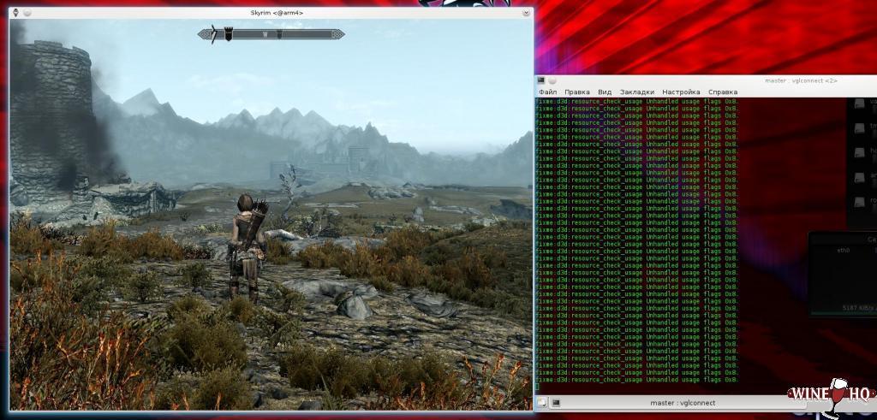Click the Skyrim window title bar text

pyautogui.click(x=277, y=12)
